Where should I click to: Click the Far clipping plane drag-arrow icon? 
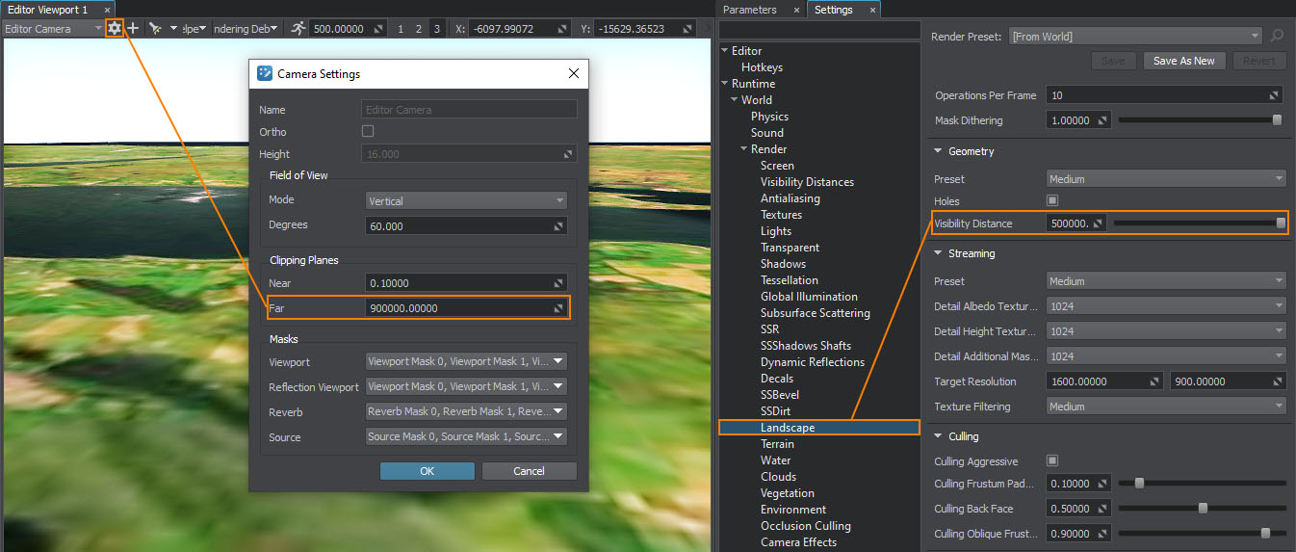click(558, 308)
